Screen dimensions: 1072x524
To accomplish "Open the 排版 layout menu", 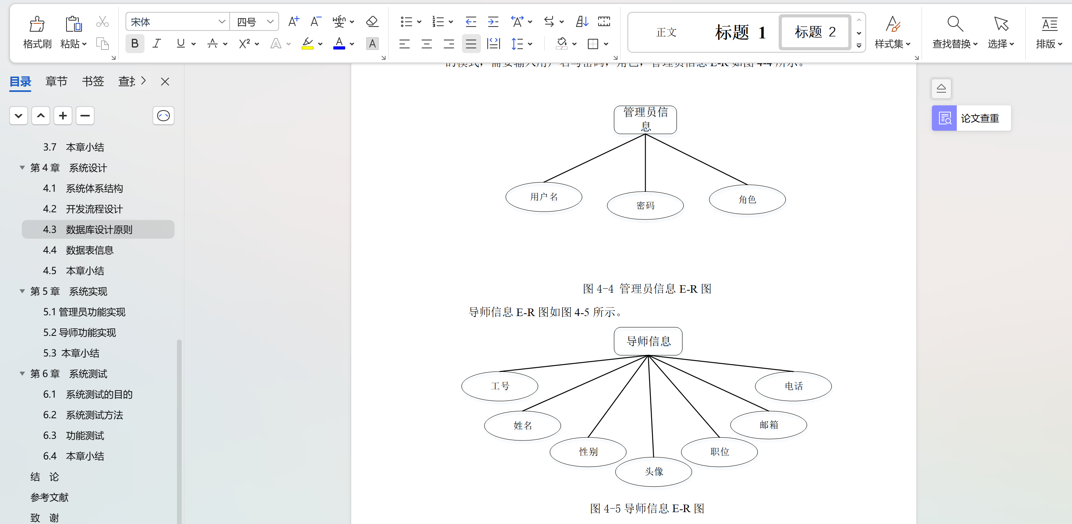I will coord(1049,32).
